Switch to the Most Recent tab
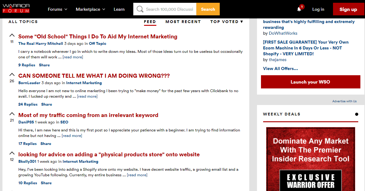This screenshot has width=365, height=191. point(183,22)
